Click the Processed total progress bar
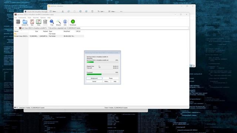Screen dimensions: 237x133 [x=103, y=74]
